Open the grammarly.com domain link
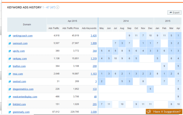183x115 pixels. [21, 112]
